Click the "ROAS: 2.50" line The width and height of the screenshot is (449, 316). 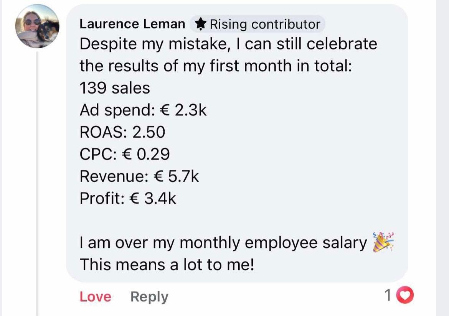pos(122,132)
